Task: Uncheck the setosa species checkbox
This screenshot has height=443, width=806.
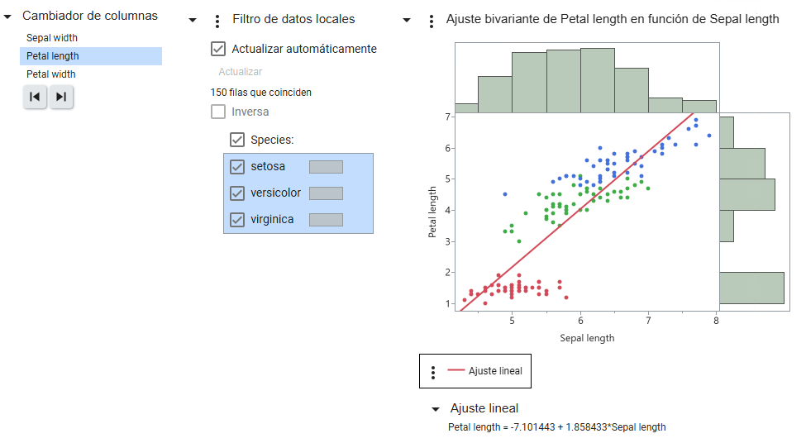Action: [x=237, y=167]
